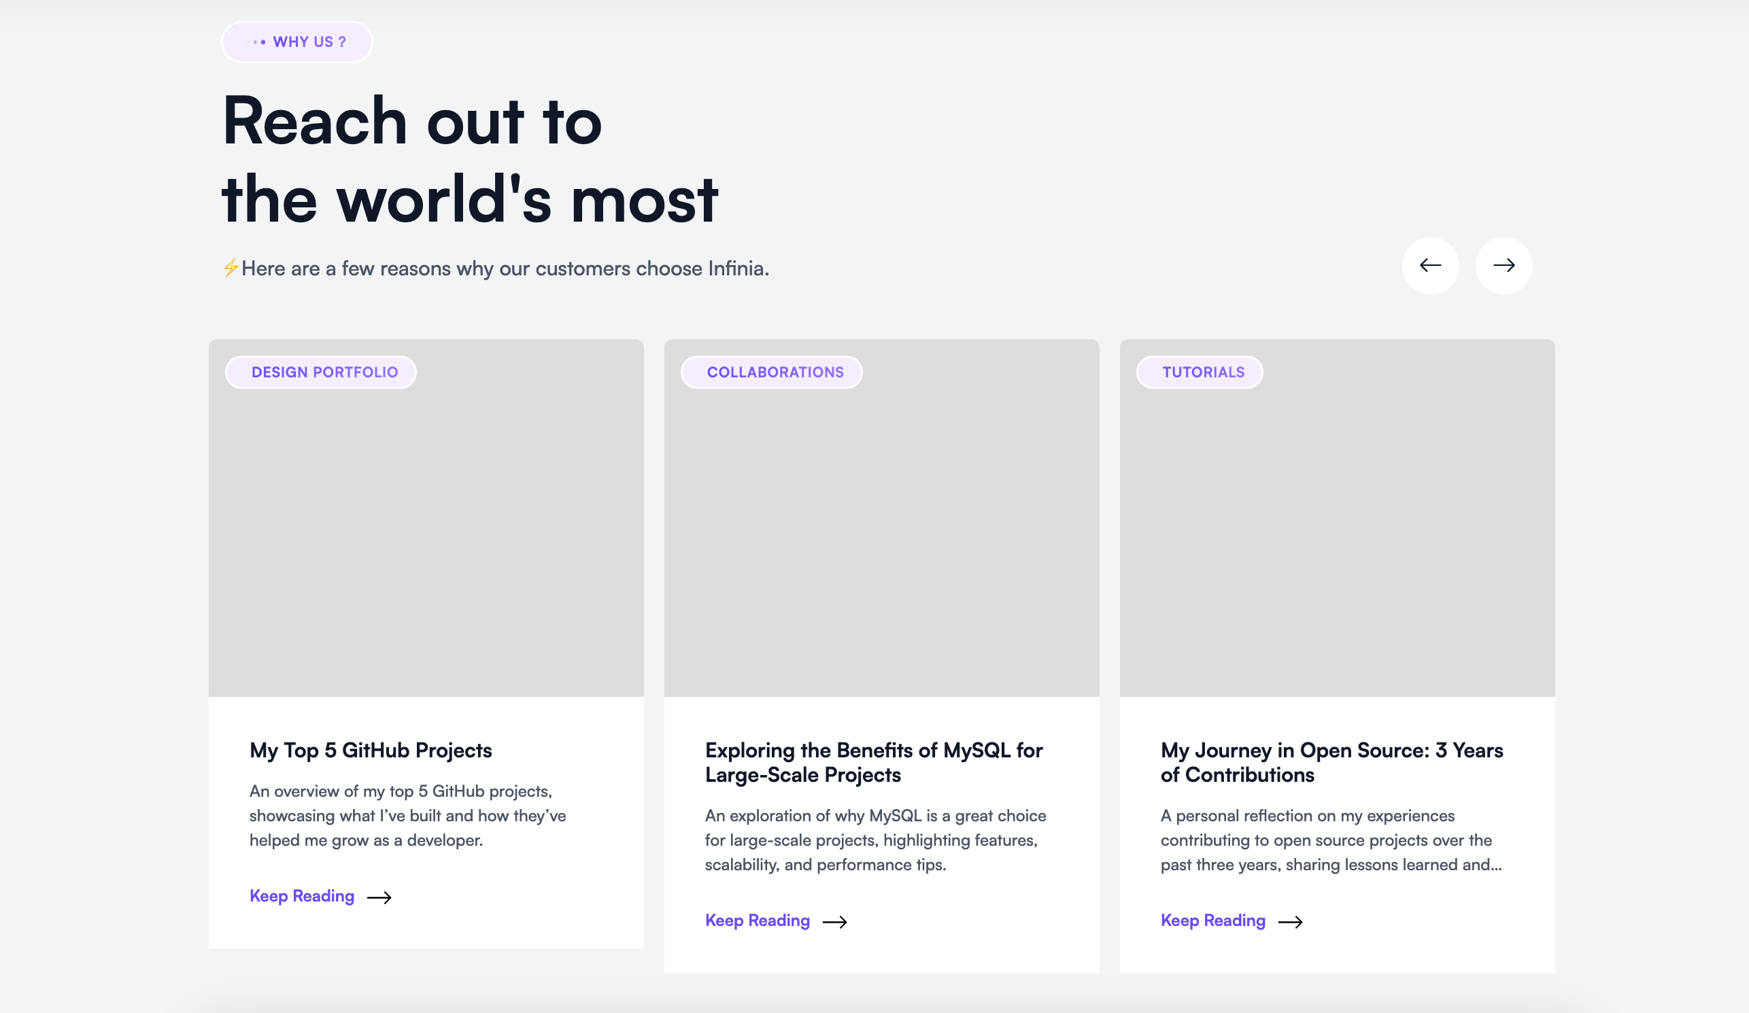Click the previous slide left arrow
1749x1013 pixels.
click(x=1430, y=265)
